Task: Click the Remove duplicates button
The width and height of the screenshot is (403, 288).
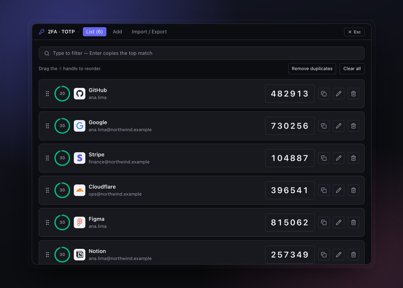Action: 312,69
